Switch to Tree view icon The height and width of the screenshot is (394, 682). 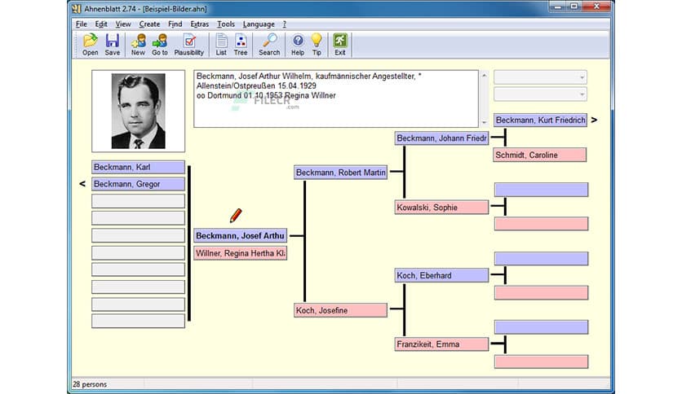click(241, 44)
